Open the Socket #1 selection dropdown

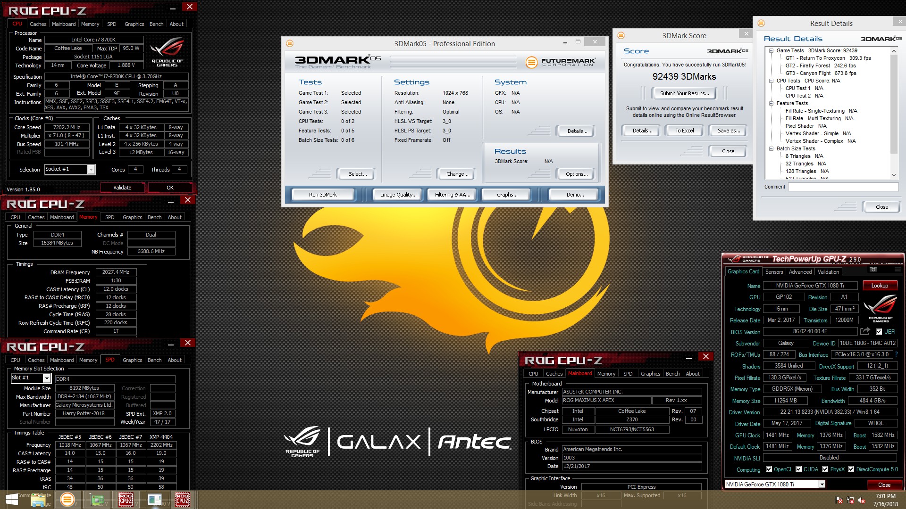click(x=91, y=170)
